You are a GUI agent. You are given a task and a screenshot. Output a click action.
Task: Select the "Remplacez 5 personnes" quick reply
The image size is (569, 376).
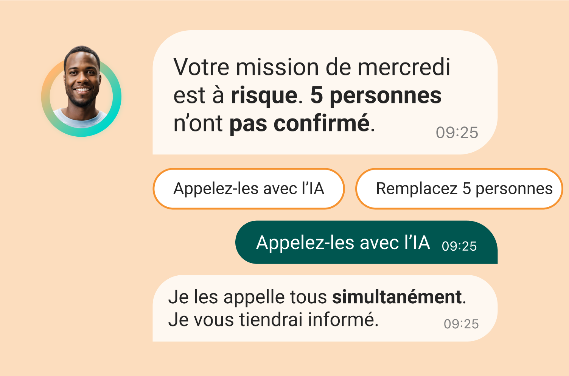pos(459,189)
